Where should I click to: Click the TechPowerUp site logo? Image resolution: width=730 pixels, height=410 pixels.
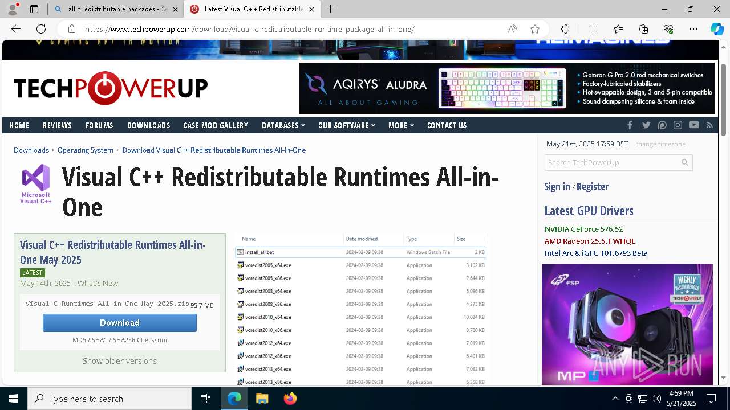111,88
